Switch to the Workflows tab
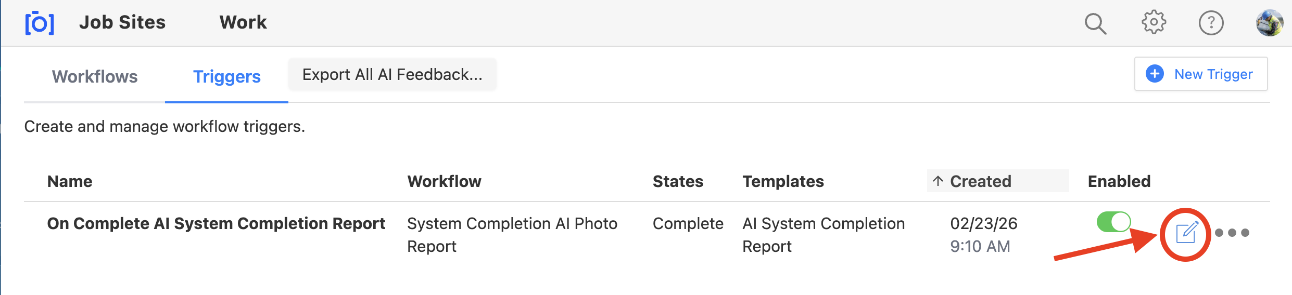This screenshot has width=1292, height=295. pos(95,76)
